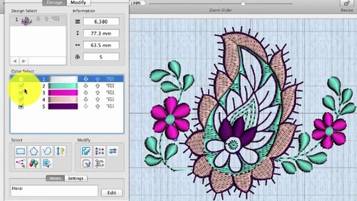Screen dimensions: 357x201
Task: Click the colored balloons select icon
Action: 33,163
